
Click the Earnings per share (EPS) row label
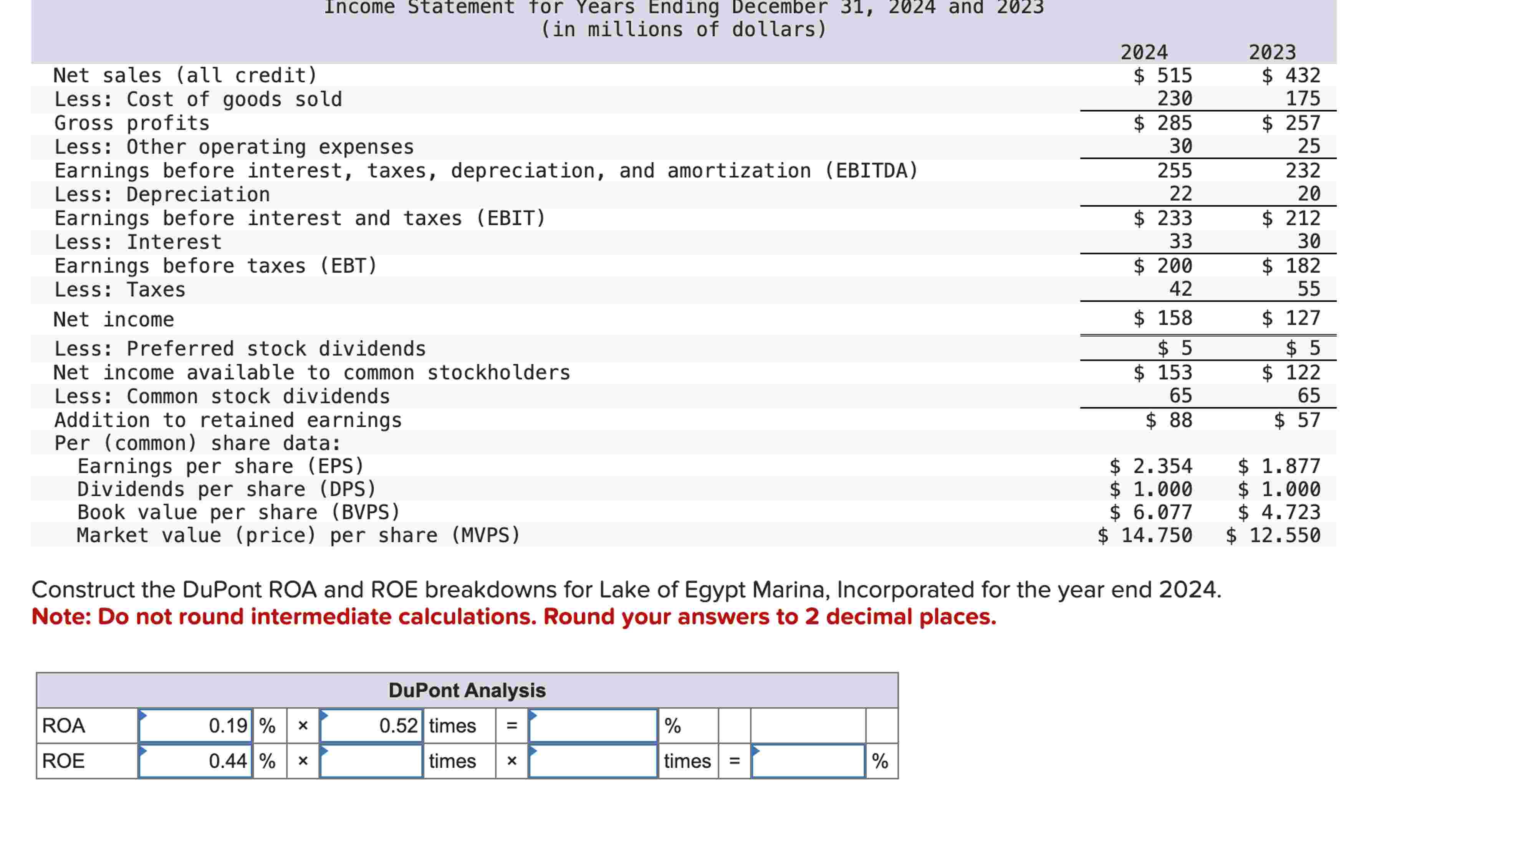click(x=221, y=466)
